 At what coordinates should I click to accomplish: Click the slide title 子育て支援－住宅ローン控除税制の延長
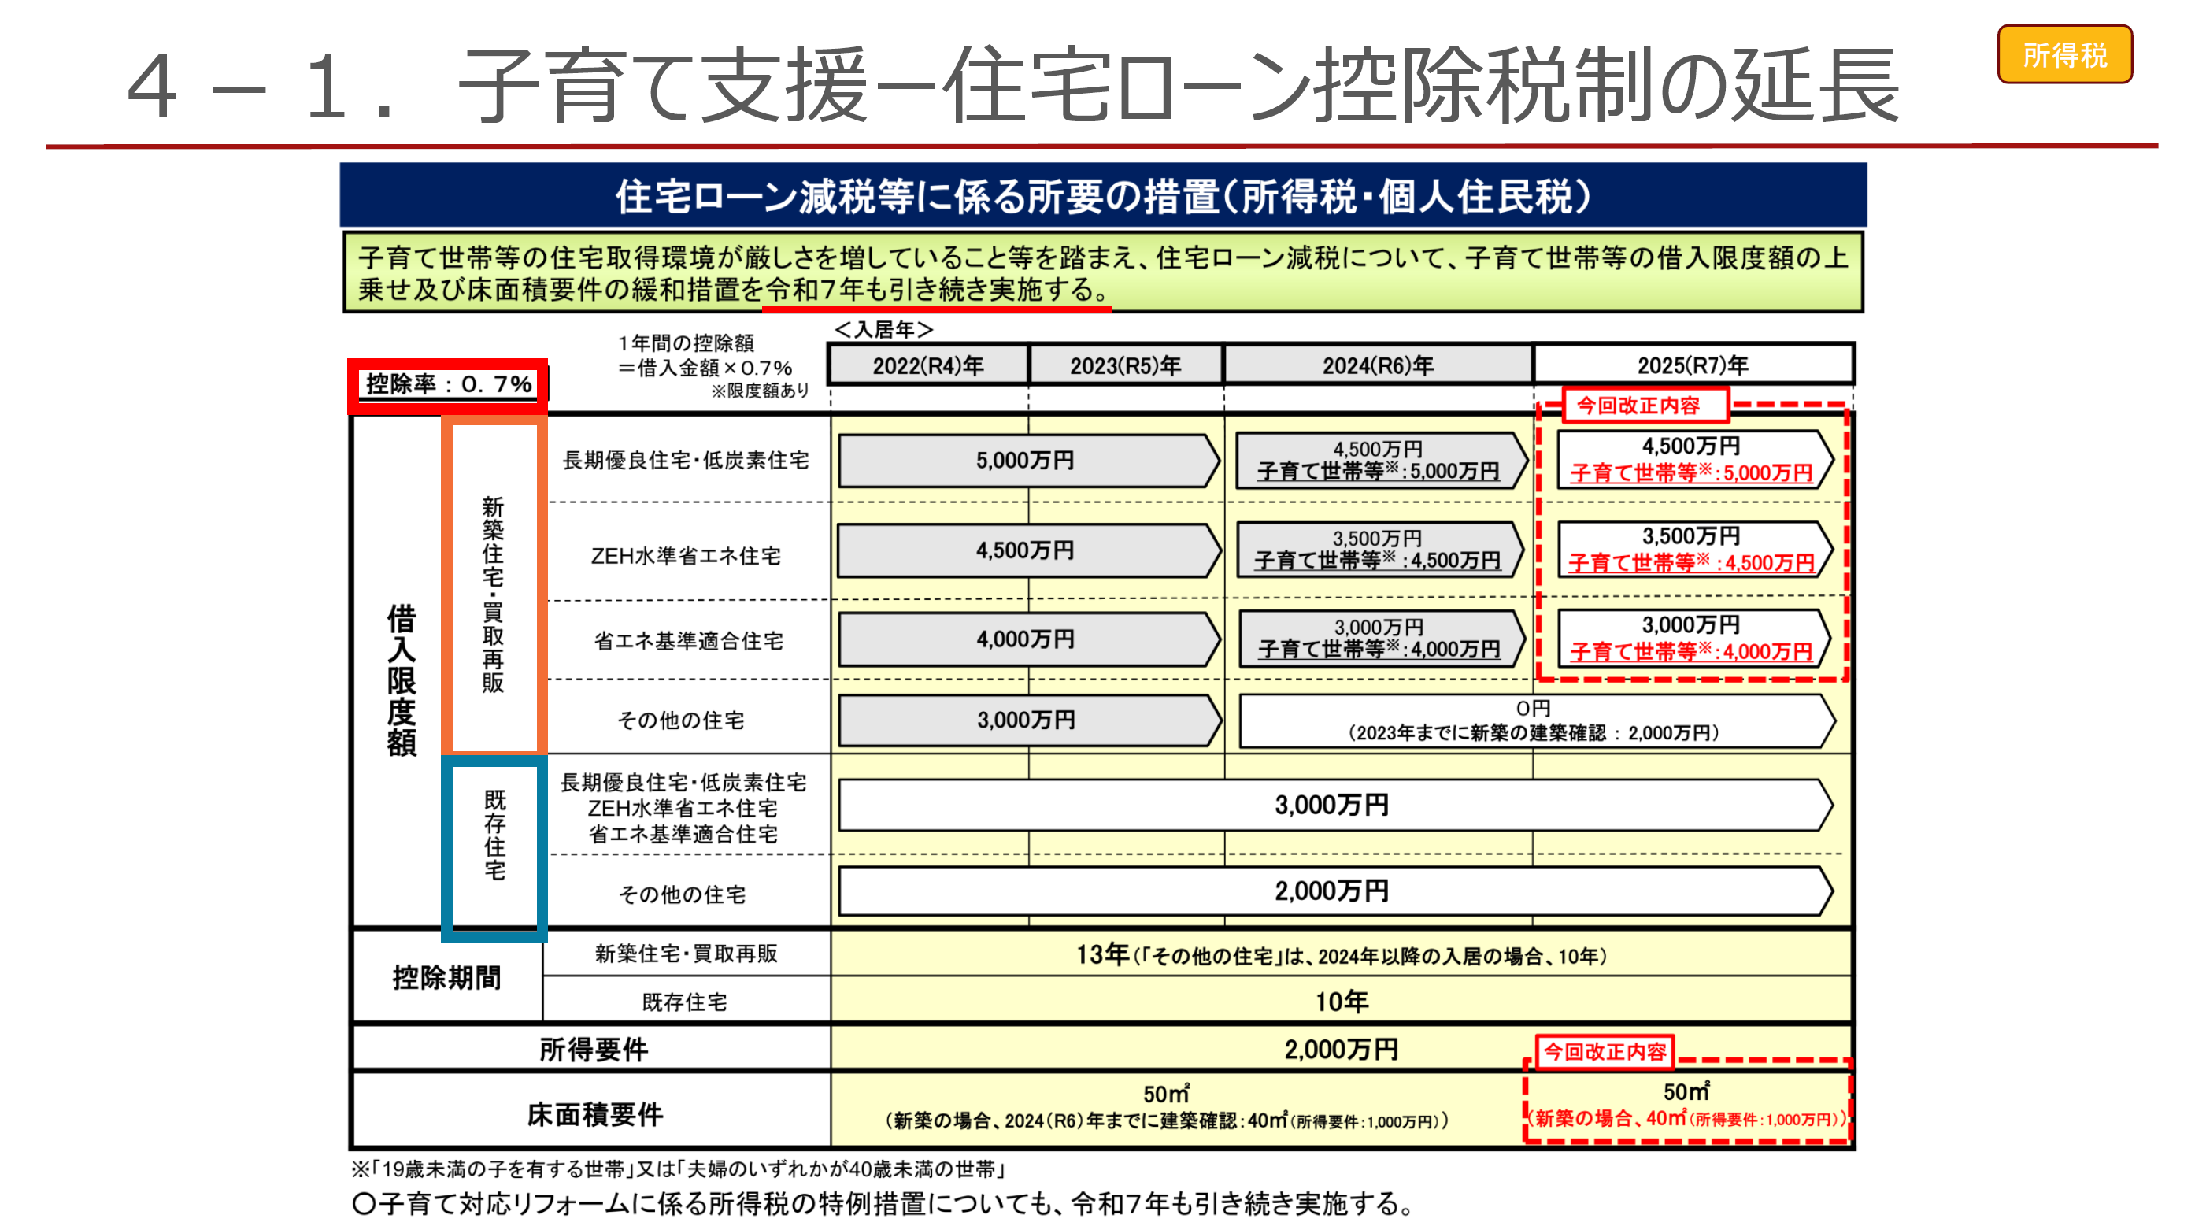(x=1178, y=86)
